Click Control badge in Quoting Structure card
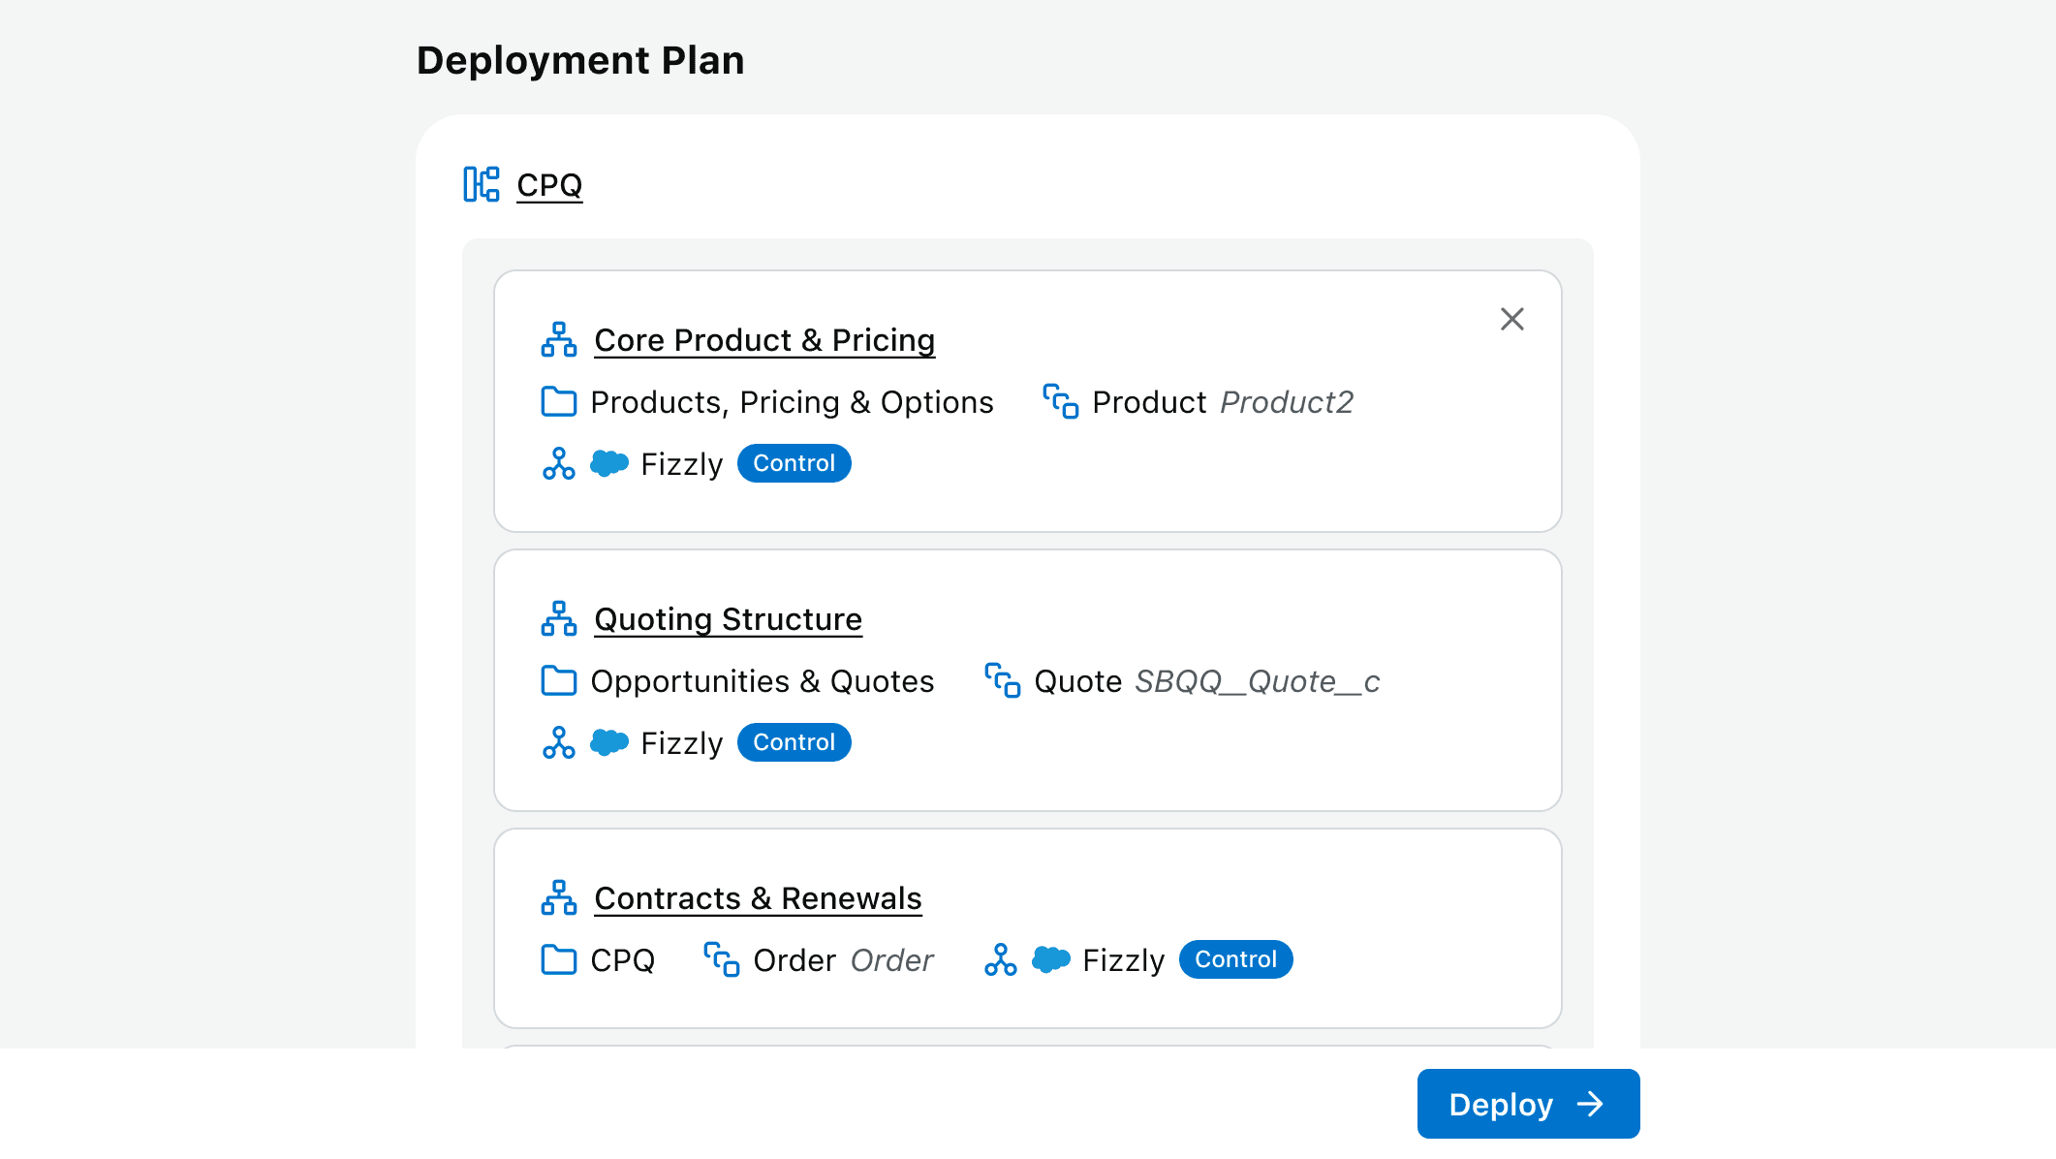2056x1159 pixels. tap(794, 742)
